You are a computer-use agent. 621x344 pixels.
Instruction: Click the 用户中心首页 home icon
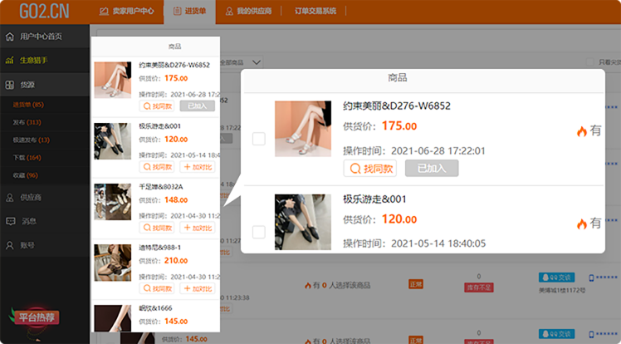pyautogui.click(x=9, y=37)
